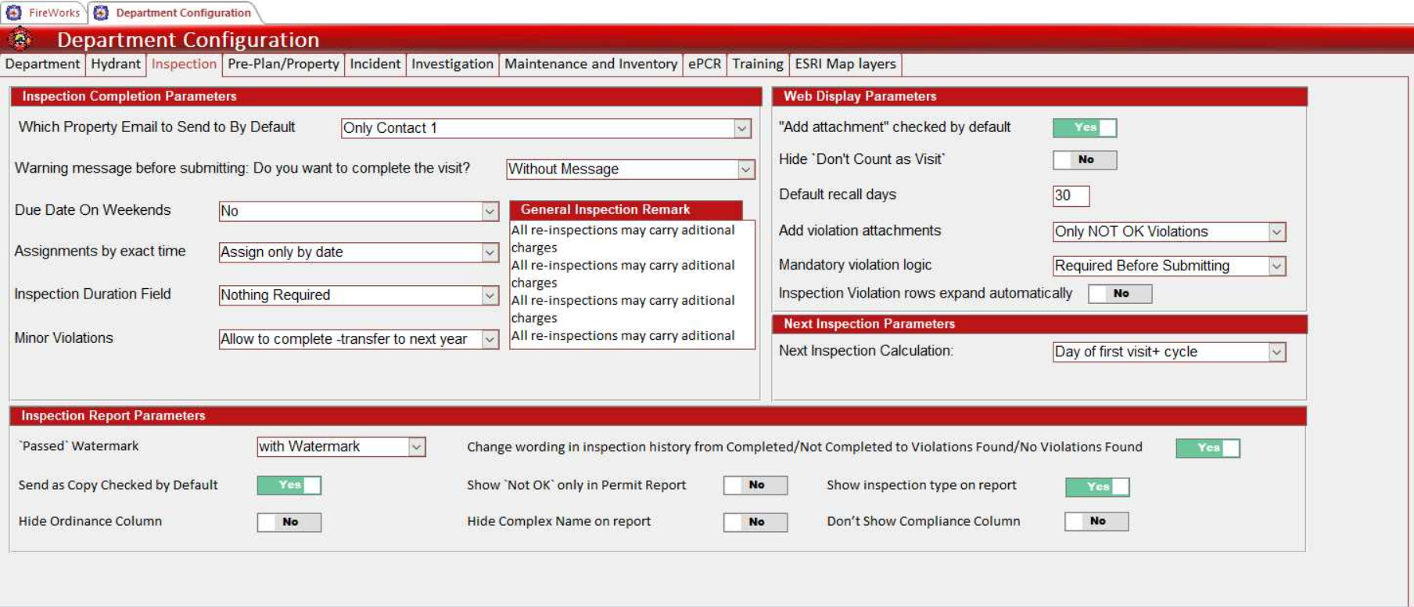Open the Maintenance and Inventory tab
This screenshot has height=607, width=1414.
tap(590, 64)
